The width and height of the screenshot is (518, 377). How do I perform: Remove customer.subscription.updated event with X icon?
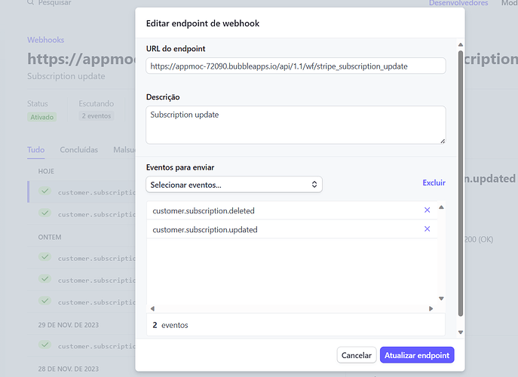pyautogui.click(x=428, y=229)
